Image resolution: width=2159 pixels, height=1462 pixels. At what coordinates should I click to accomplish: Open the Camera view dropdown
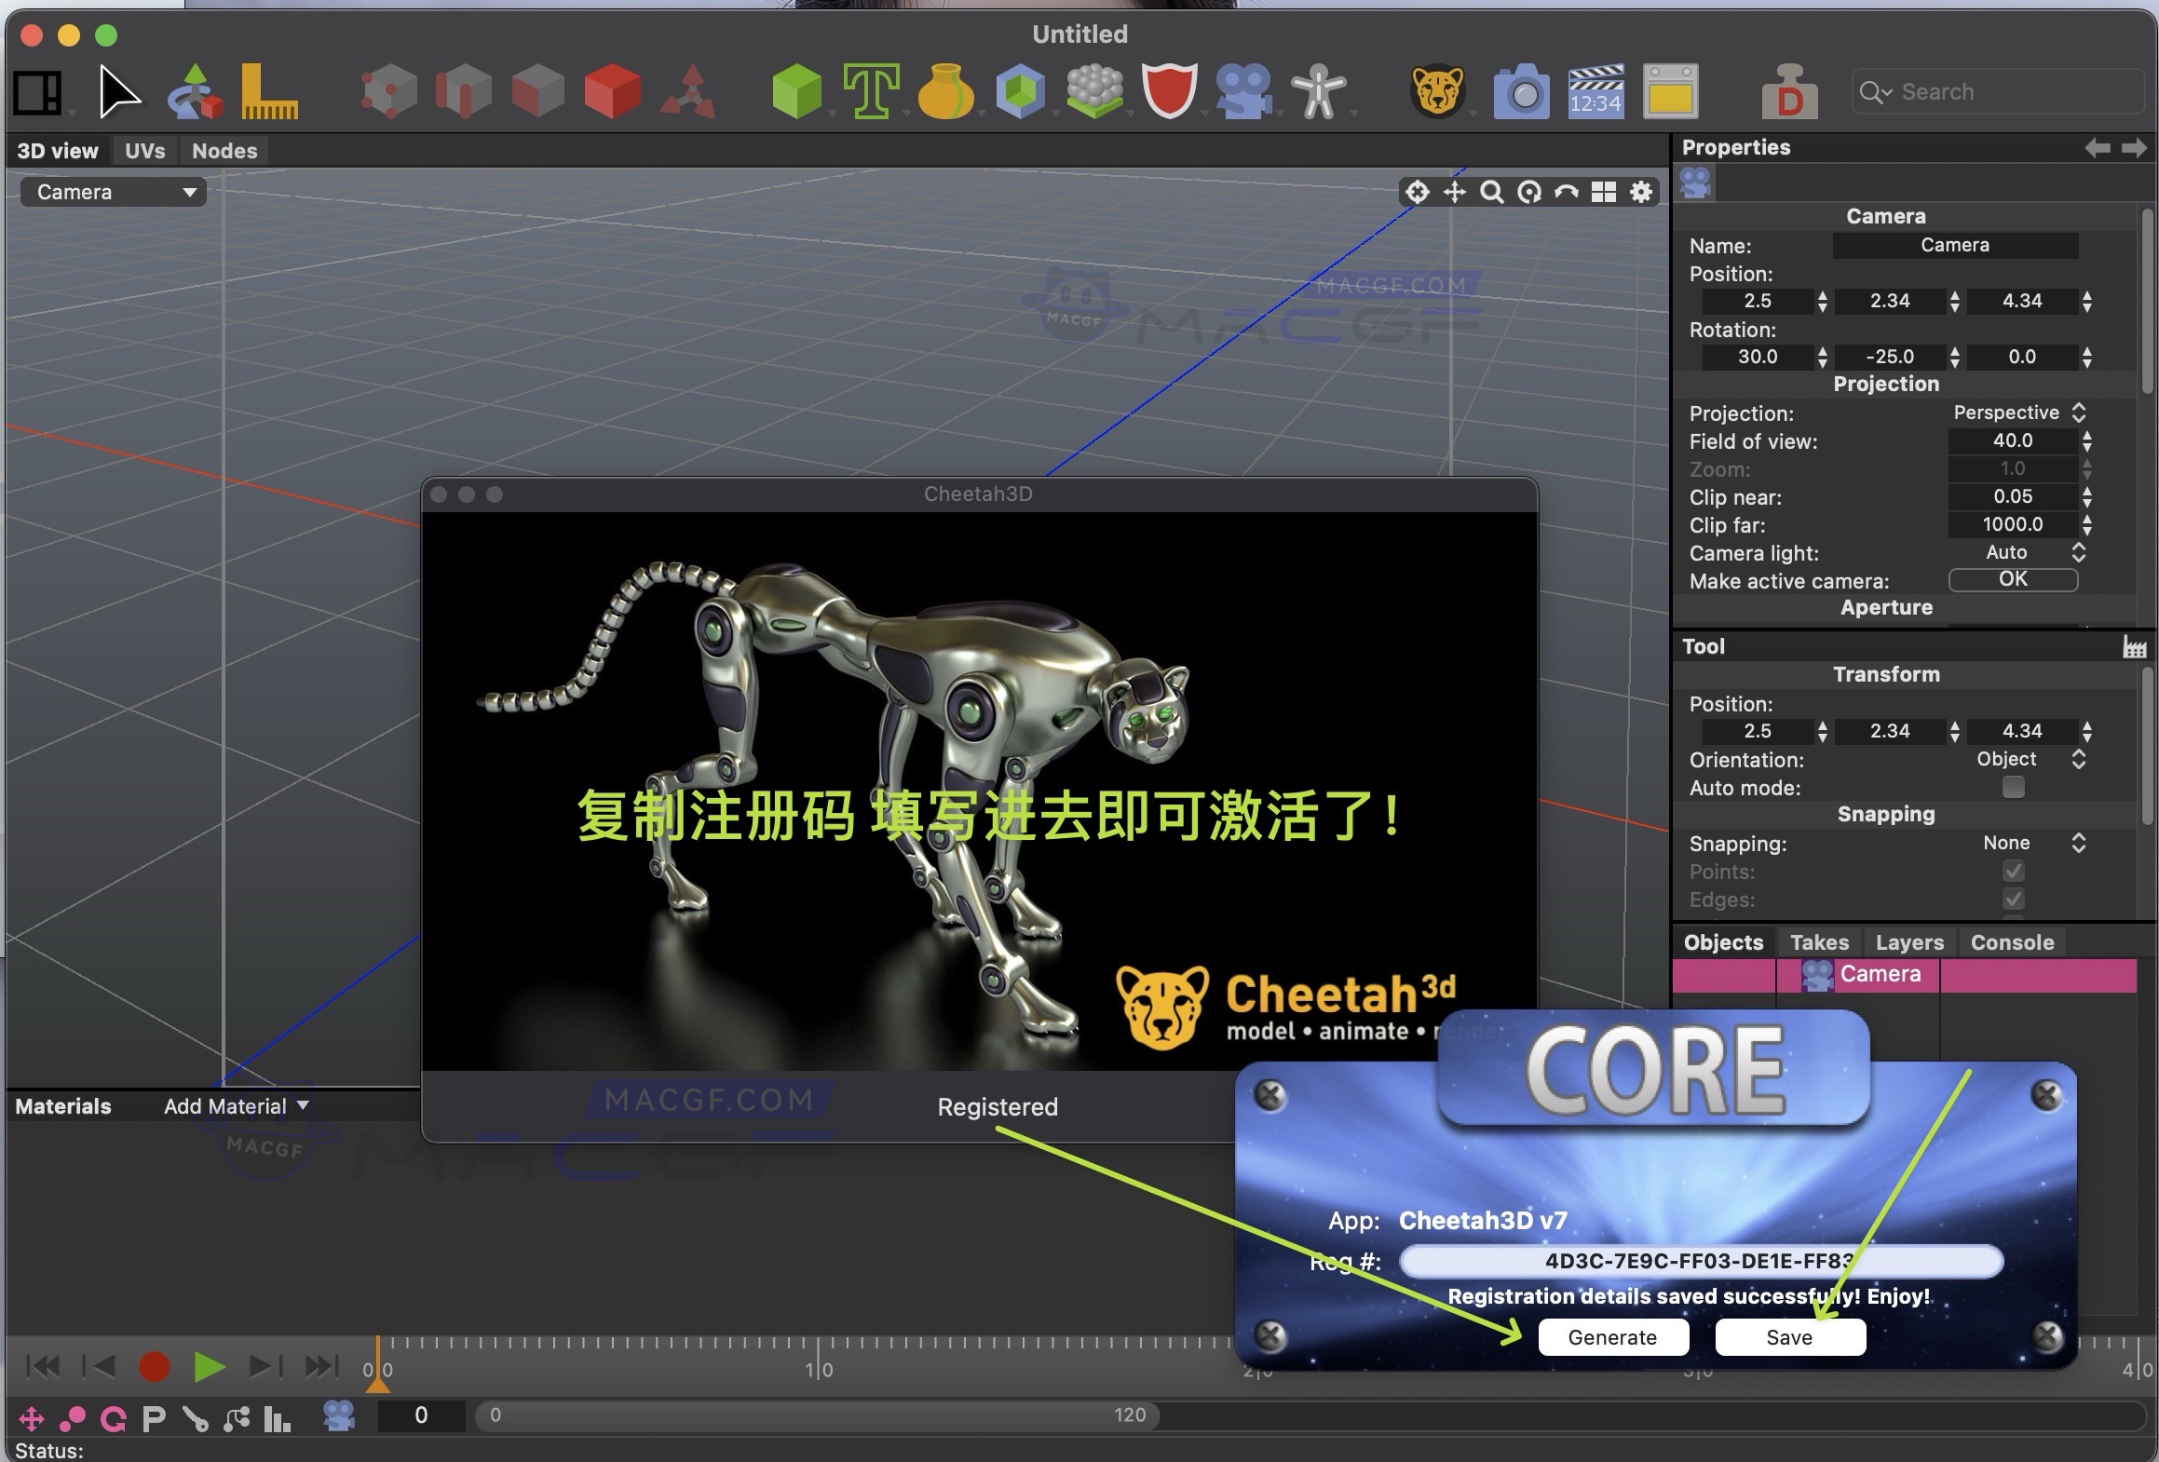[x=112, y=192]
